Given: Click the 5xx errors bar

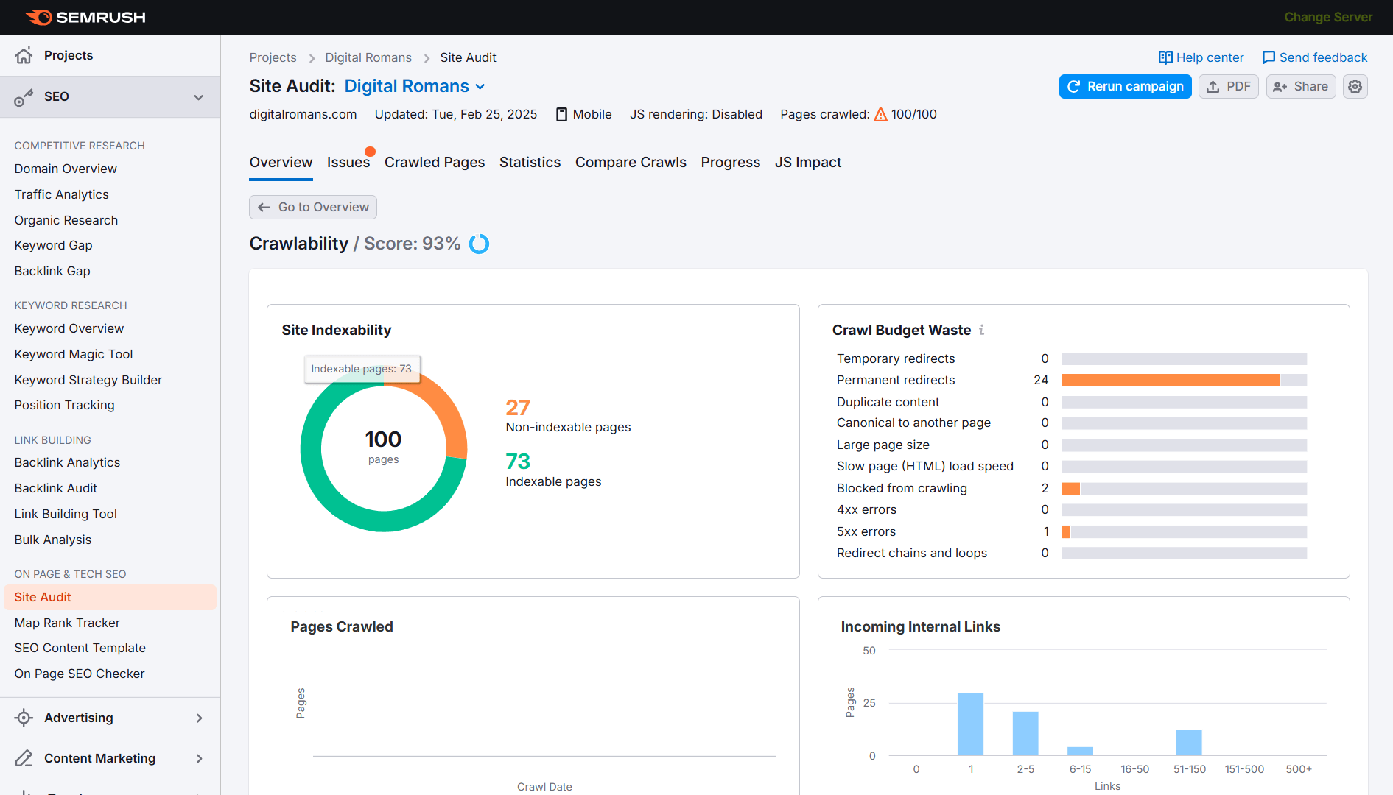Looking at the screenshot, I should (x=1066, y=531).
